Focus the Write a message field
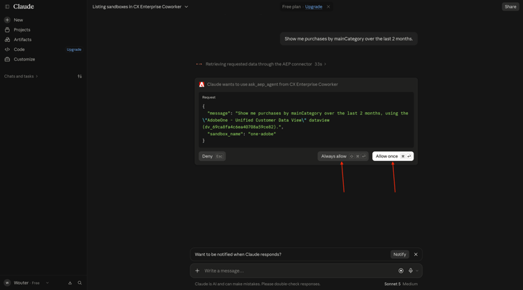Image resolution: width=523 pixels, height=290 pixels. pos(298,270)
